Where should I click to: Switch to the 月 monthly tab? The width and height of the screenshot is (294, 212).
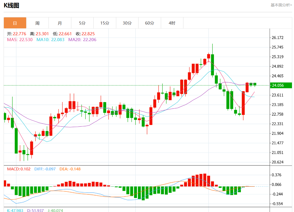coord(60,23)
